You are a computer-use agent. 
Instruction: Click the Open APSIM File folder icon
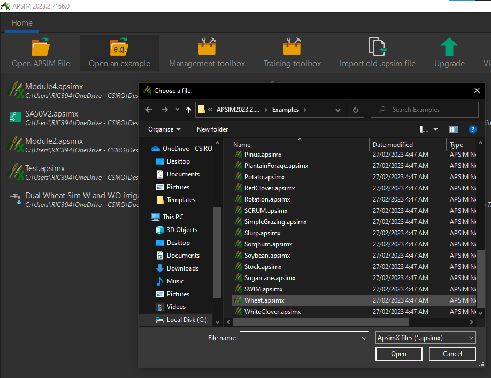41,47
